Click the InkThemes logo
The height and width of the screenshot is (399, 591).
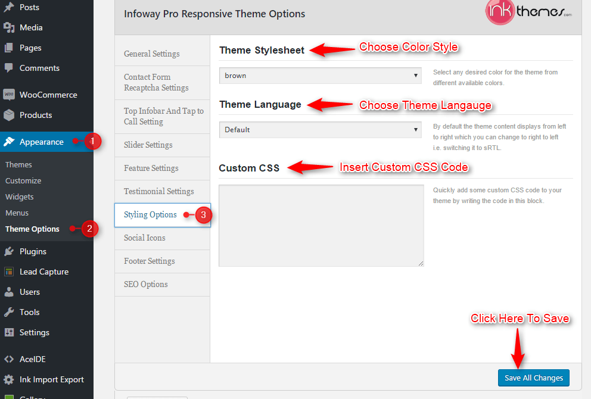point(528,12)
